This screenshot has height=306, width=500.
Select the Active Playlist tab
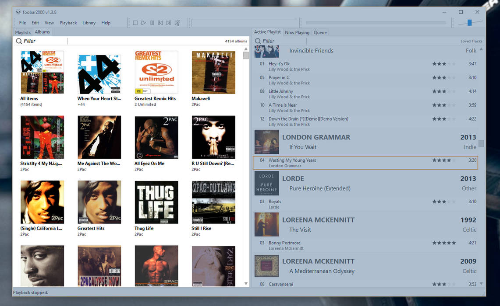point(267,32)
